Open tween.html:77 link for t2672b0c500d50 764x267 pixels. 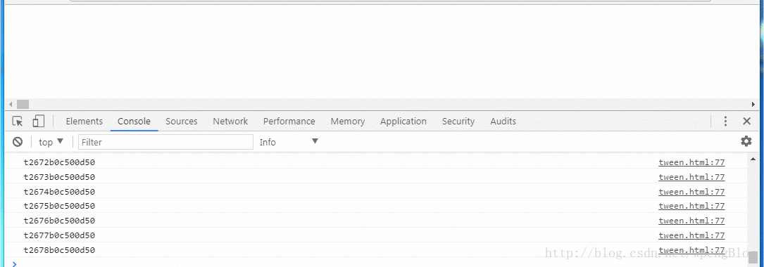coord(691,163)
